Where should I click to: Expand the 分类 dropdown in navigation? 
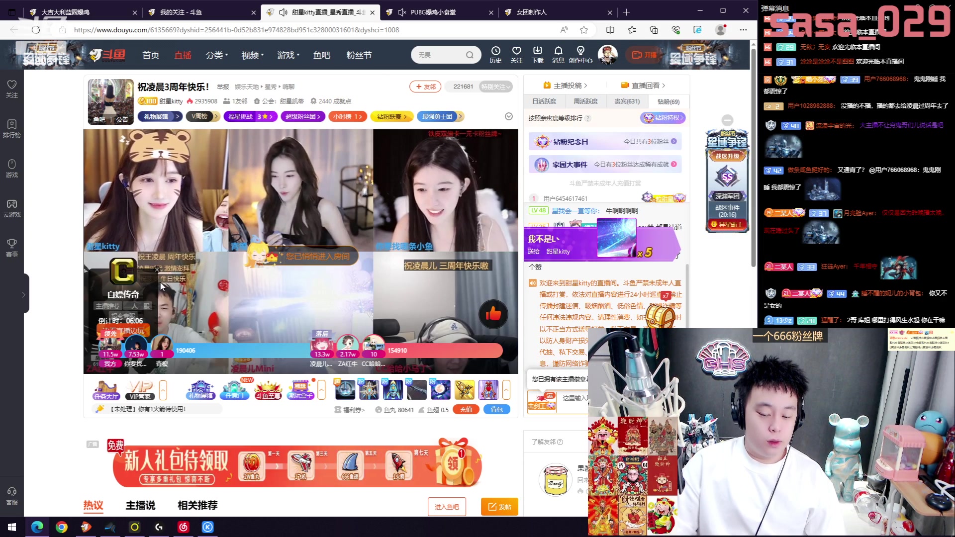217,55
